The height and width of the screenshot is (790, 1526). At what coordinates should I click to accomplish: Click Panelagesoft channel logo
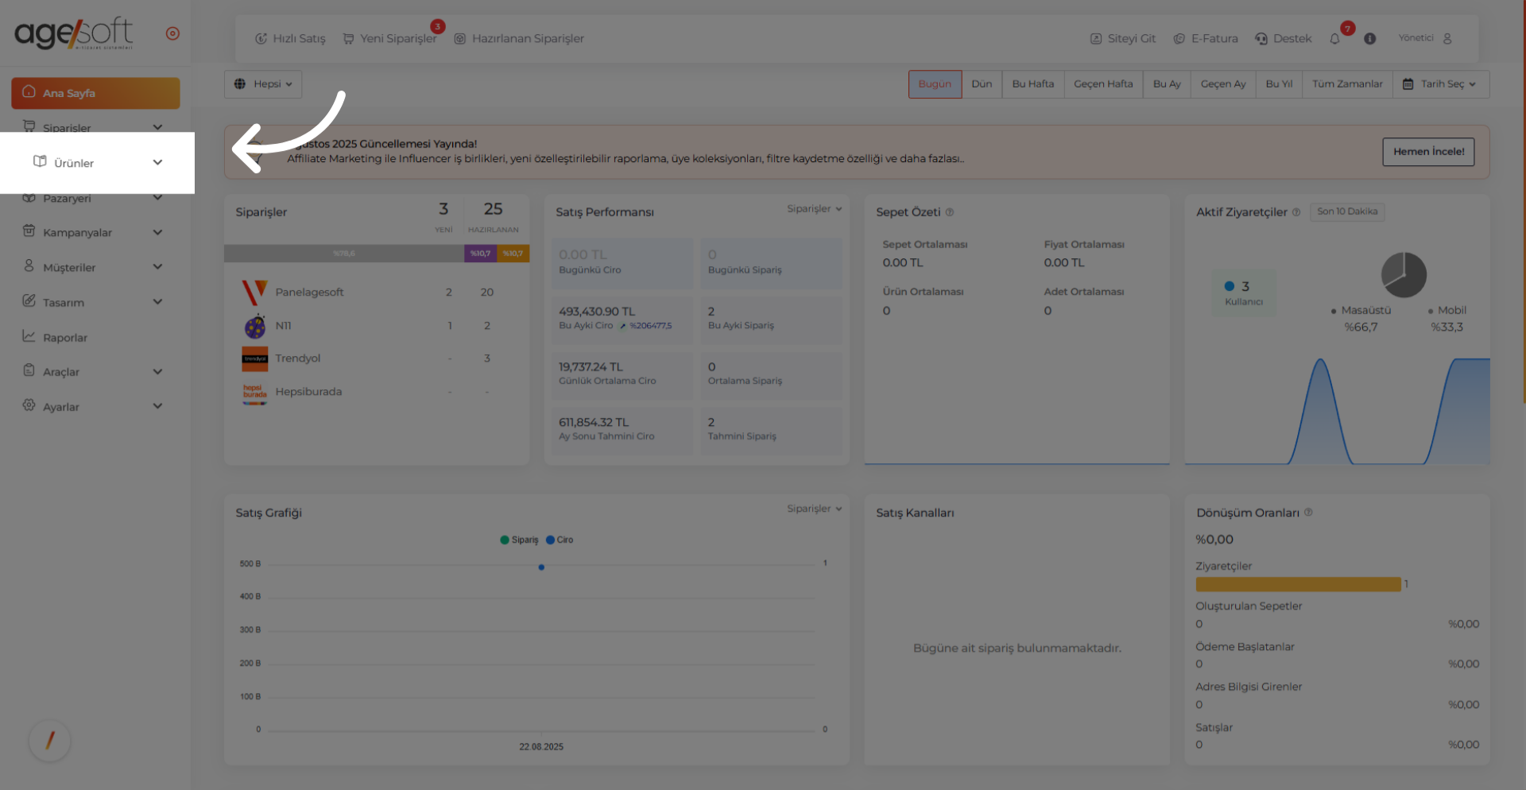[x=254, y=292]
